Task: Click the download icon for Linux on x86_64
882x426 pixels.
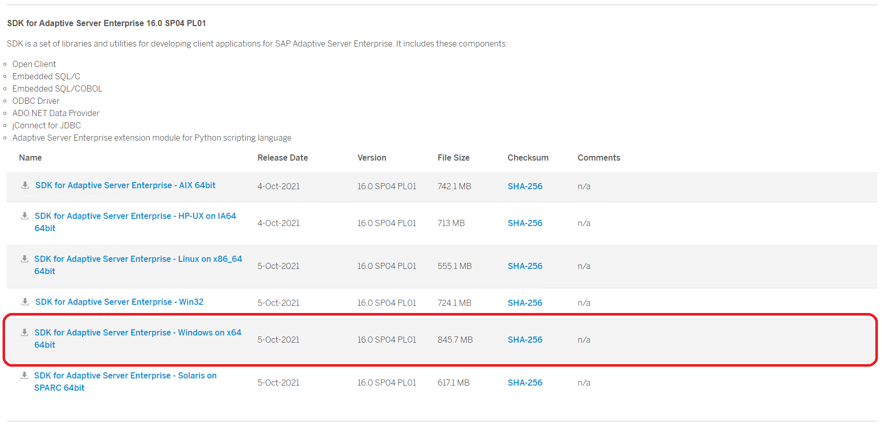Action: pos(25,259)
